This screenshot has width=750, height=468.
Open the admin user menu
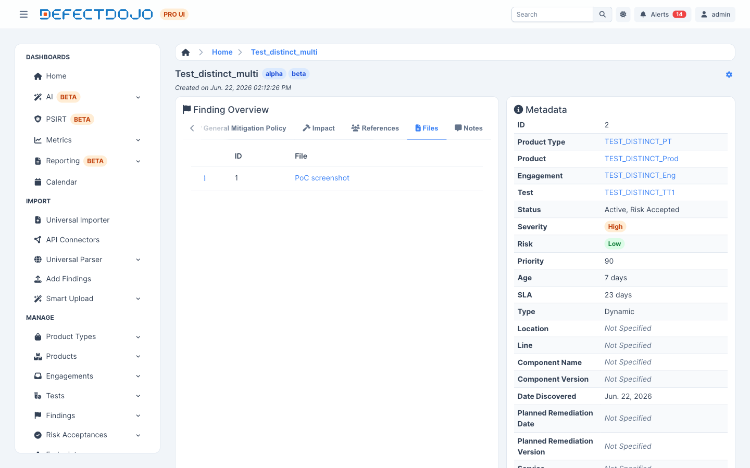pyautogui.click(x=715, y=15)
